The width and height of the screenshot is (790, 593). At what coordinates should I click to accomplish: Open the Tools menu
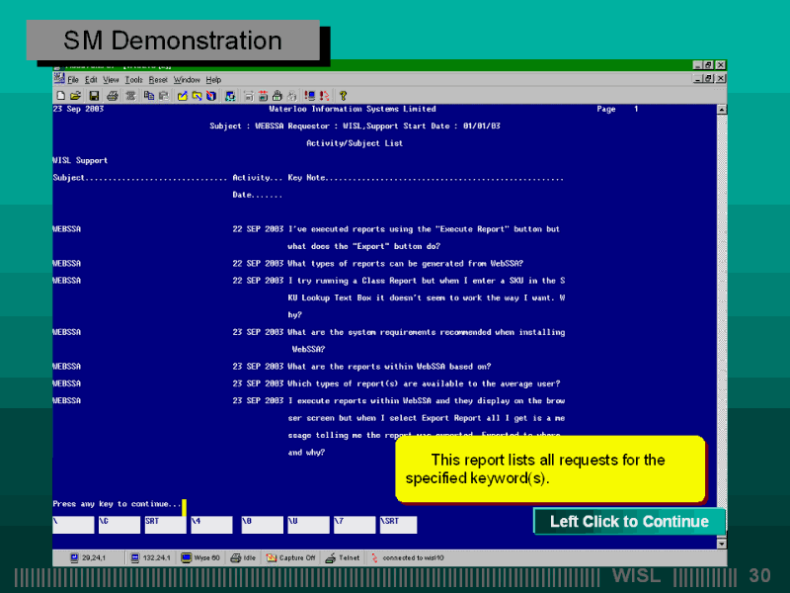click(133, 79)
